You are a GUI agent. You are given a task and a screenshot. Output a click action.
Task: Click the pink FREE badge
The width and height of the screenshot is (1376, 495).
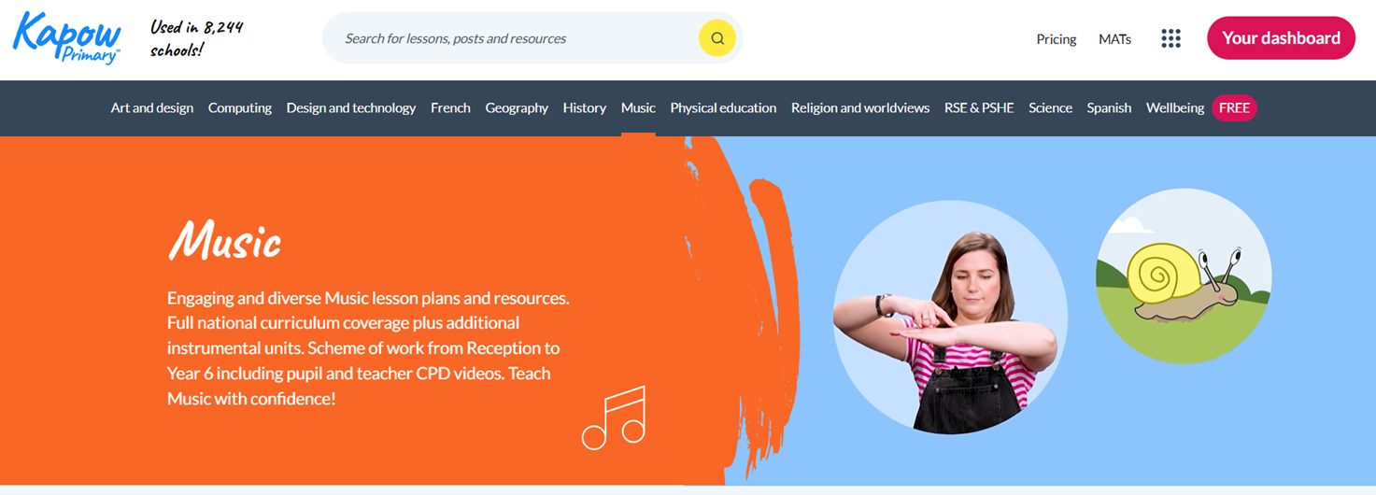pos(1234,107)
